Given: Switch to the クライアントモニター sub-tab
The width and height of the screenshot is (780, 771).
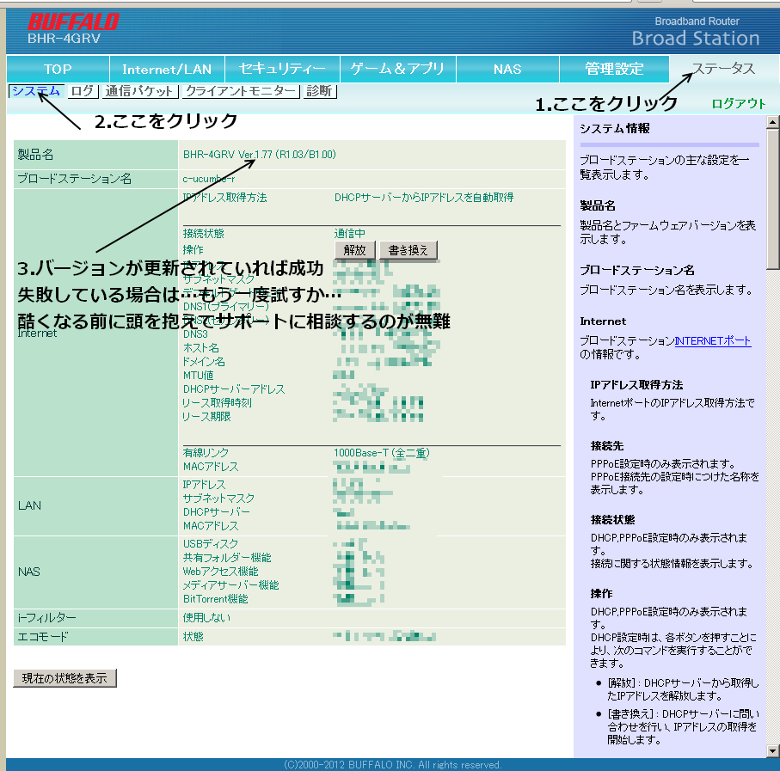Looking at the screenshot, I should click(241, 91).
